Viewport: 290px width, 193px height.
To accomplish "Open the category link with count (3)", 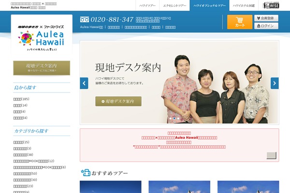I will [x=22, y=148].
